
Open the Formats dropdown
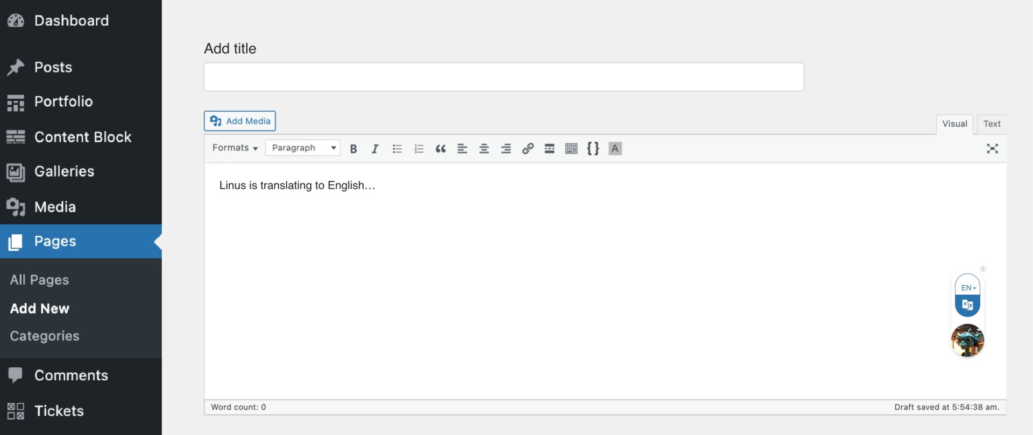[x=235, y=148]
